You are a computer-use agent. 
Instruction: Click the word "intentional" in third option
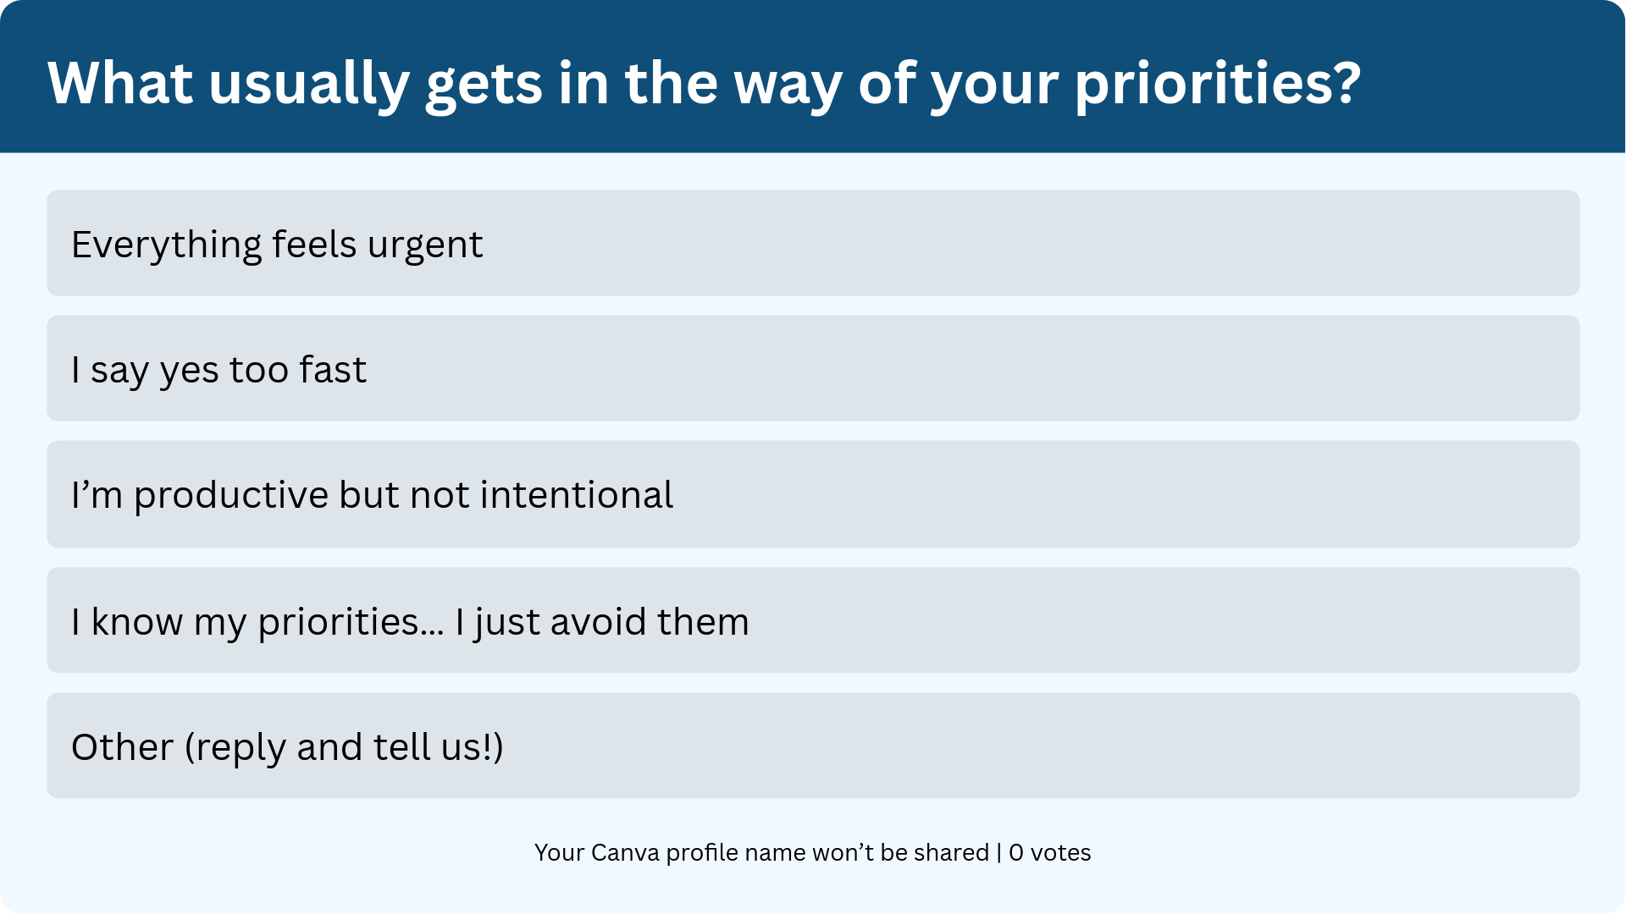tap(577, 495)
